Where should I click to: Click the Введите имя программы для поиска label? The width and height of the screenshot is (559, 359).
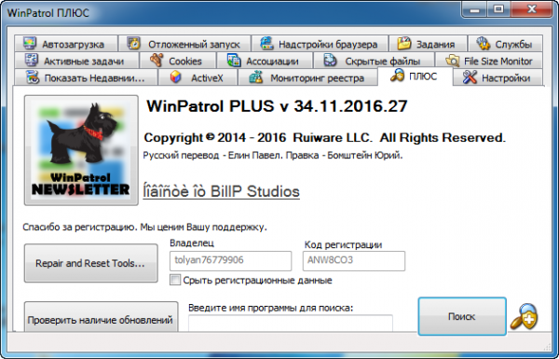click(270, 308)
